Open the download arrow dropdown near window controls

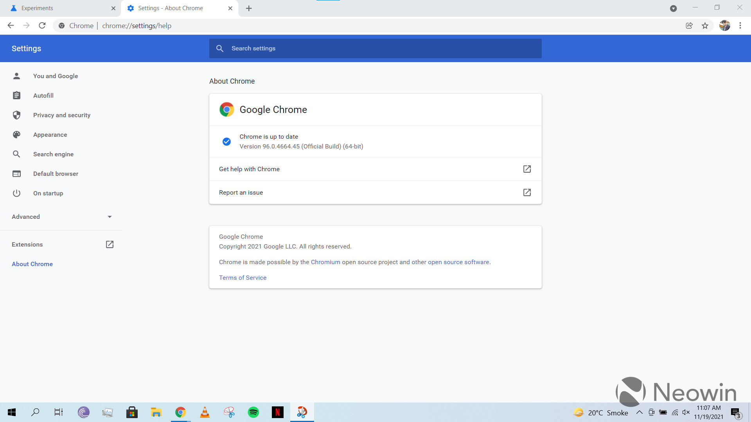pyautogui.click(x=674, y=8)
